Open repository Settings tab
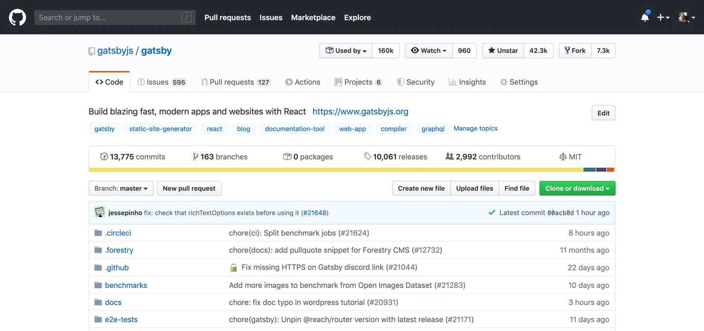Viewport: 704px width, 331px height. tap(519, 82)
